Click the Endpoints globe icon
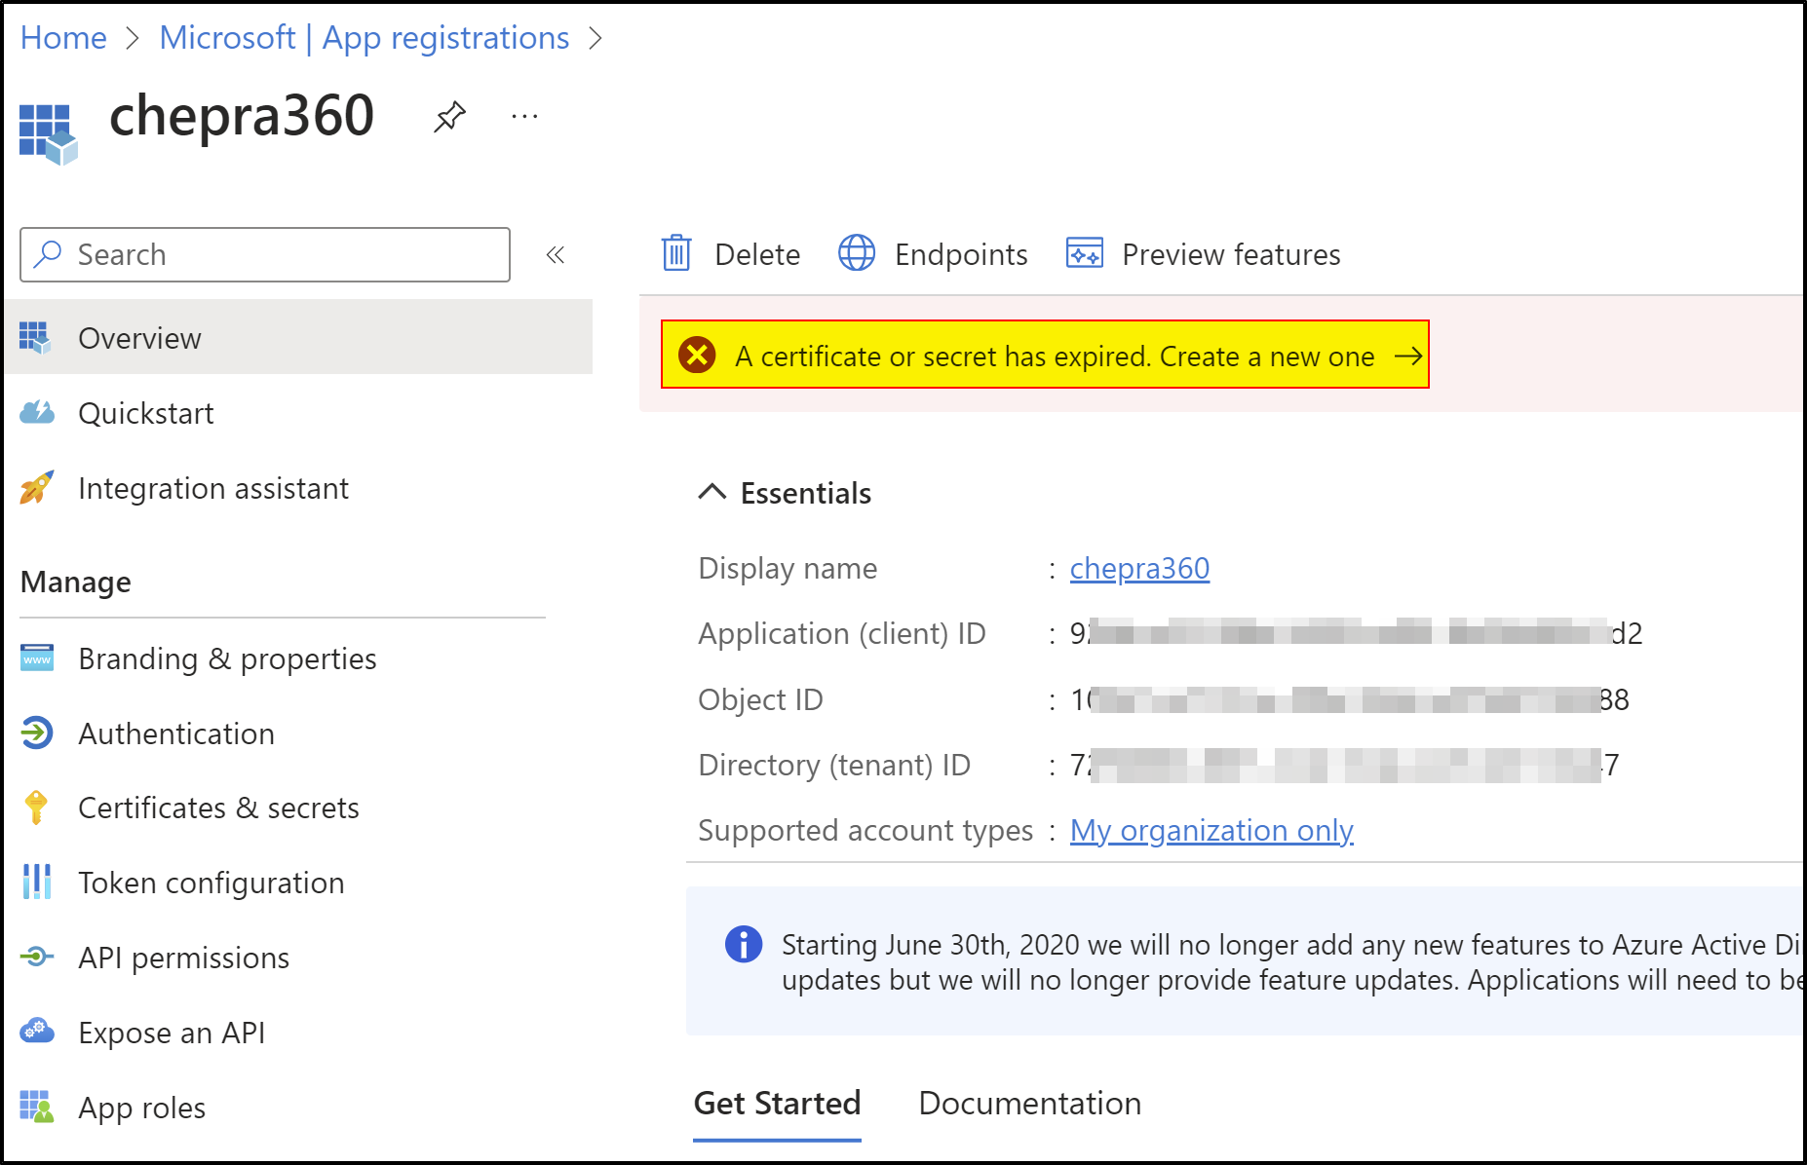Image resolution: width=1807 pixels, height=1165 pixels. (x=857, y=253)
